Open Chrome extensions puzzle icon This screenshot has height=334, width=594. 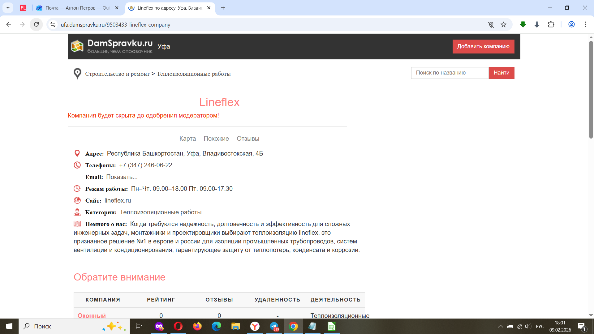tap(551, 24)
